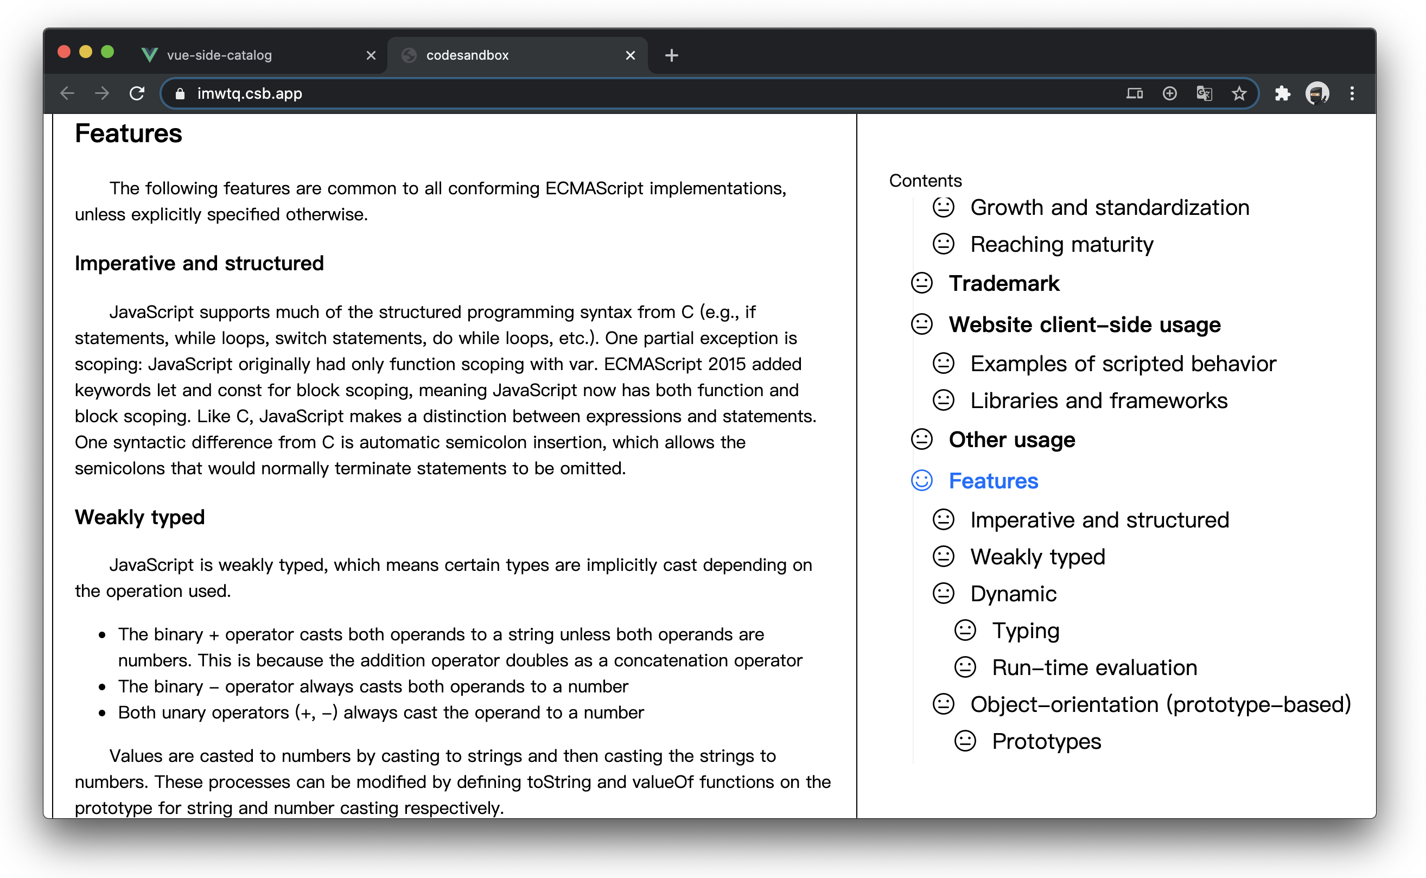
Task: Close the vue-side-catalog tab
Action: 371,55
